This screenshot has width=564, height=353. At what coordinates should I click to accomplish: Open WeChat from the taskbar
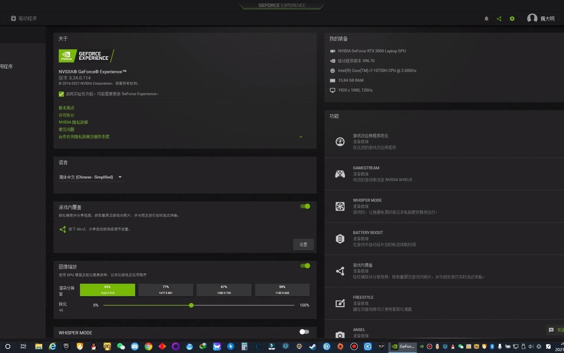pos(121,346)
